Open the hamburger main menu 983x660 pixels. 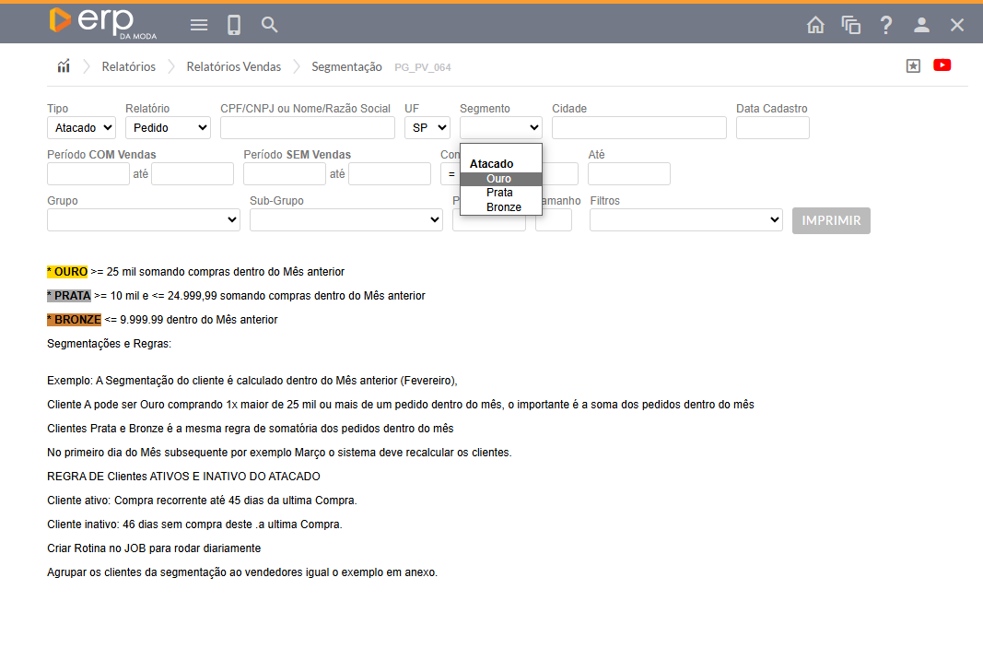(199, 25)
